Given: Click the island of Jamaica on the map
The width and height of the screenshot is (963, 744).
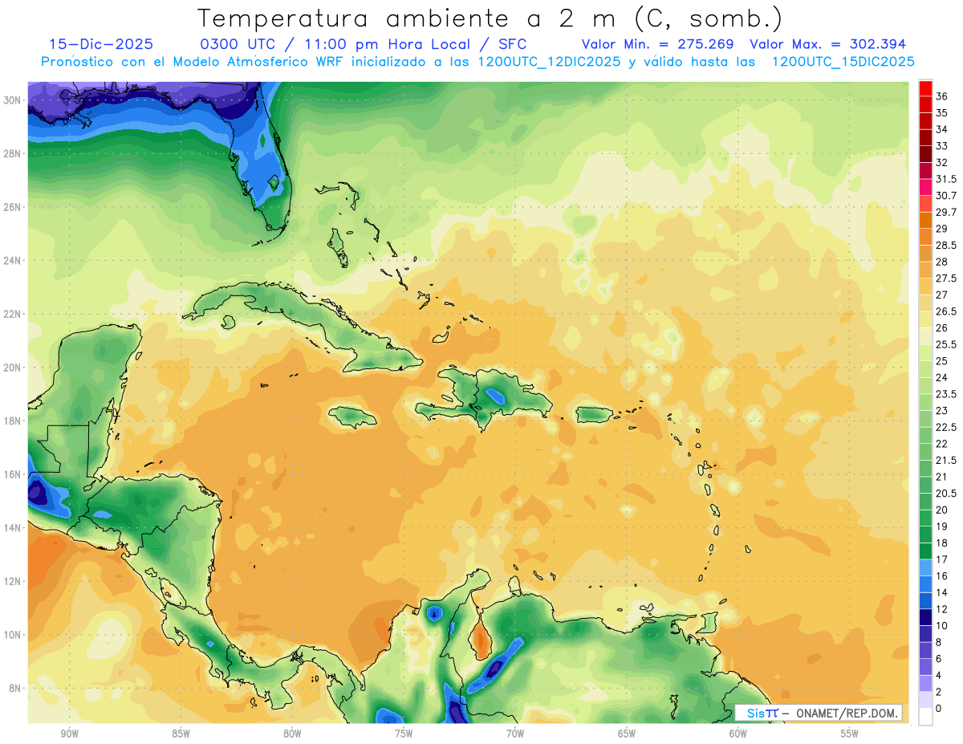Looking at the screenshot, I should [x=352, y=416].
